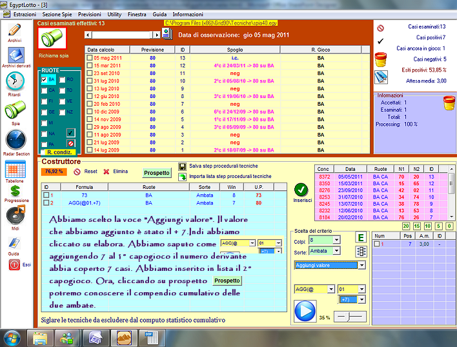
Task: Open the Ritardi clock icon
Action: click(x=15, y=81)
